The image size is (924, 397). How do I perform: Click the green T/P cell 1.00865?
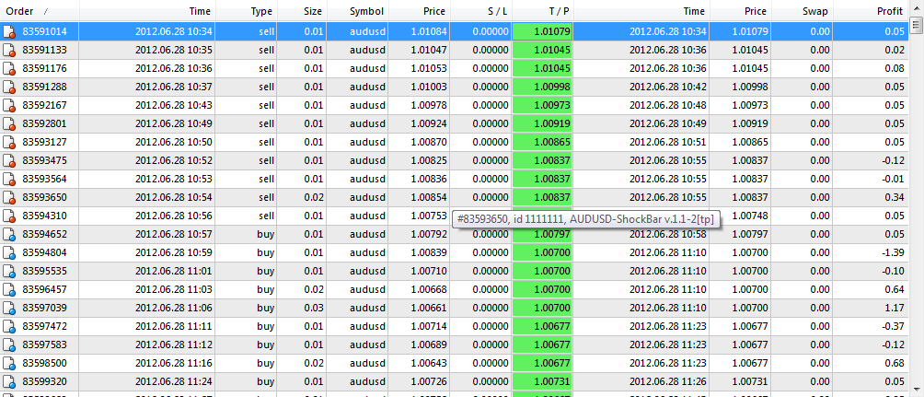click(543, 142)
